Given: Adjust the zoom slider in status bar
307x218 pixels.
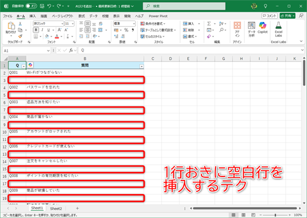Looking at the screenshot, I should 275,215.
